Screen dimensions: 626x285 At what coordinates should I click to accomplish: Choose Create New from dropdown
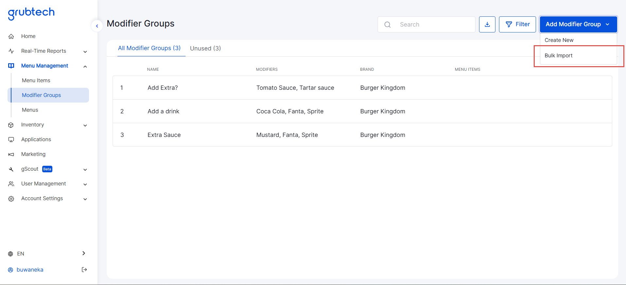coord(578,40)
